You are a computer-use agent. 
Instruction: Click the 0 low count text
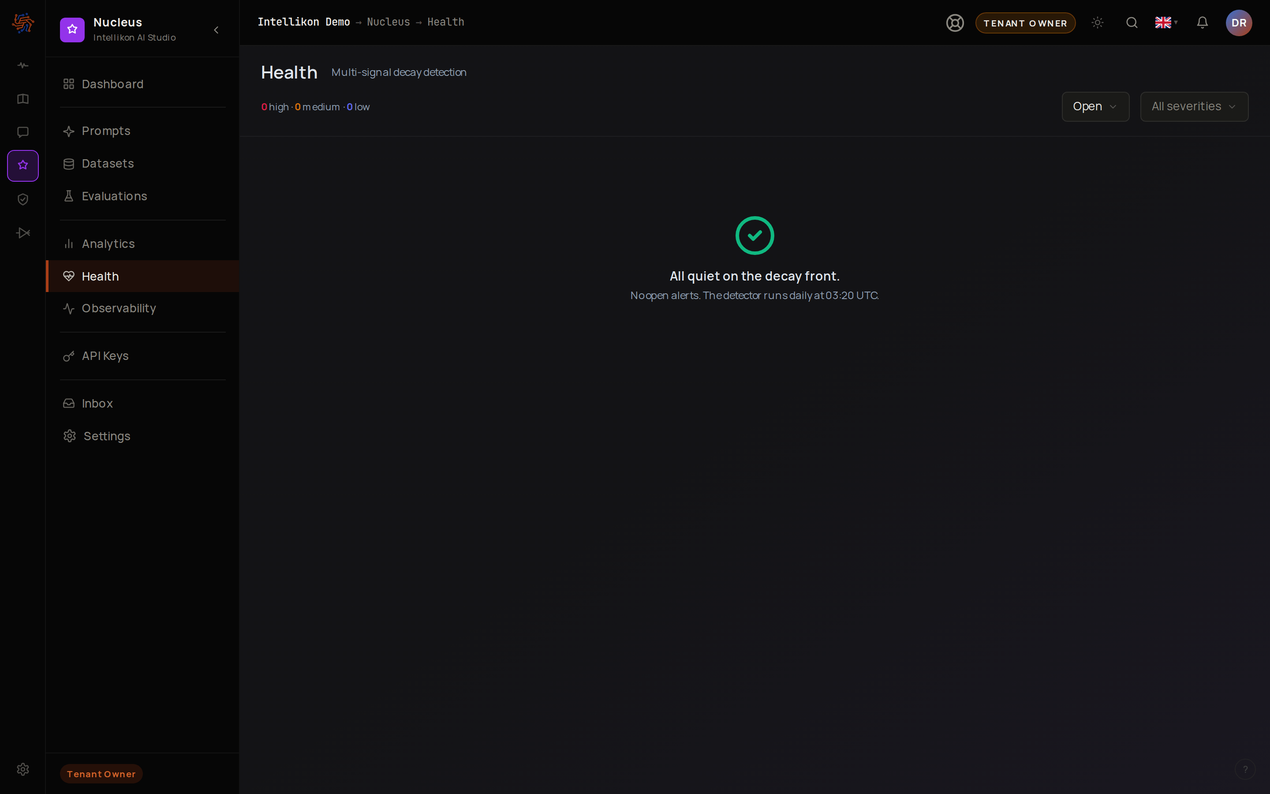coord(359,107)
